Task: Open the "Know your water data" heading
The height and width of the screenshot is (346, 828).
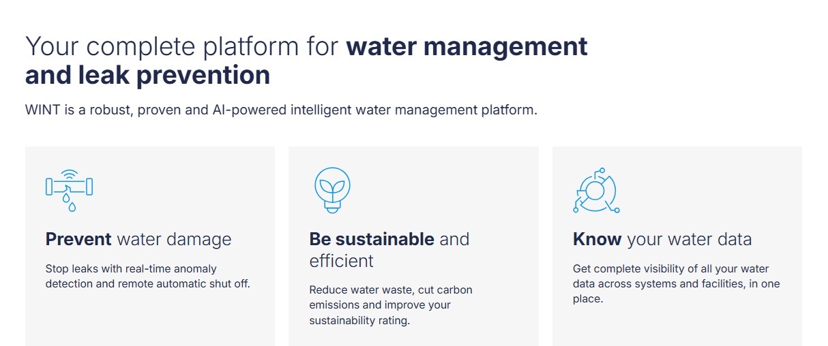Action: point(662,239)
